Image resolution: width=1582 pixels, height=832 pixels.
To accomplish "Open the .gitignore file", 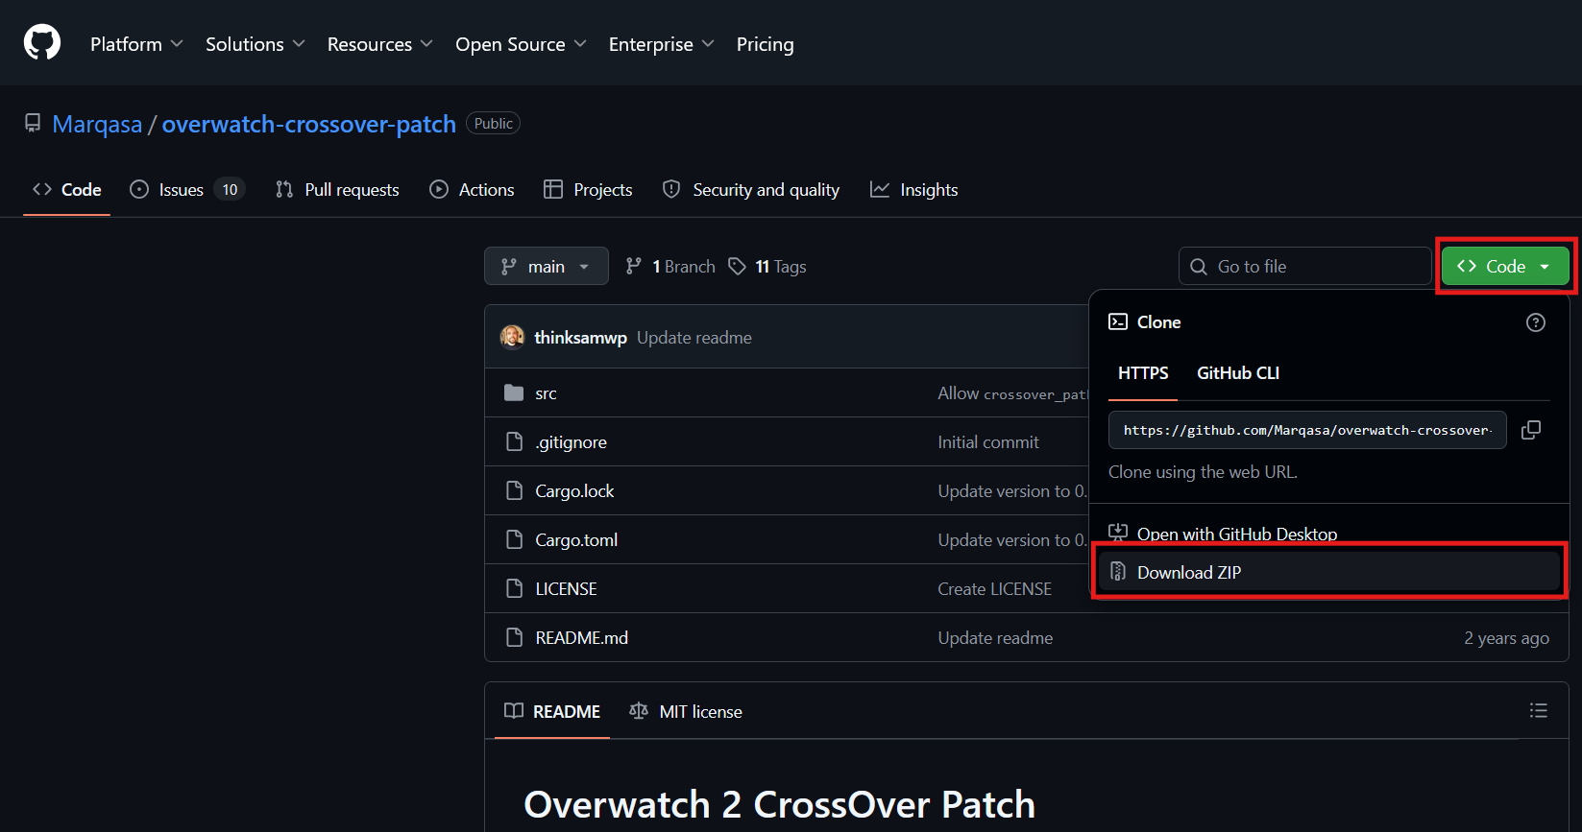I will point(571,442).
